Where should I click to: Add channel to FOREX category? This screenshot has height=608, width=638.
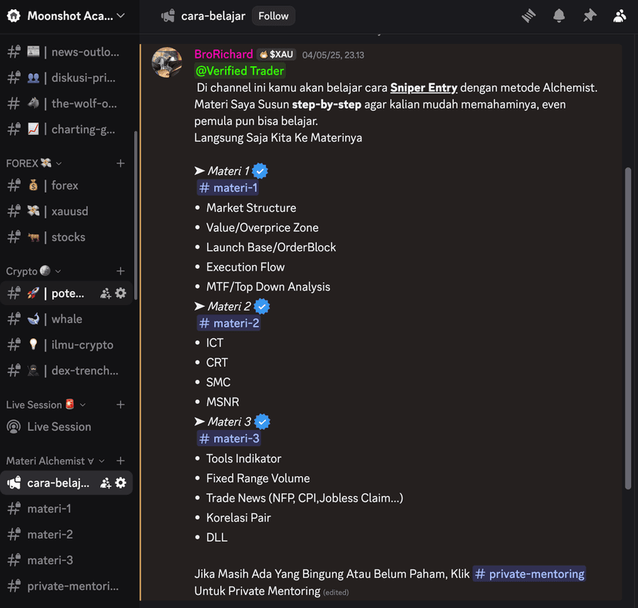pyautogui.click(x=120, y=163)
